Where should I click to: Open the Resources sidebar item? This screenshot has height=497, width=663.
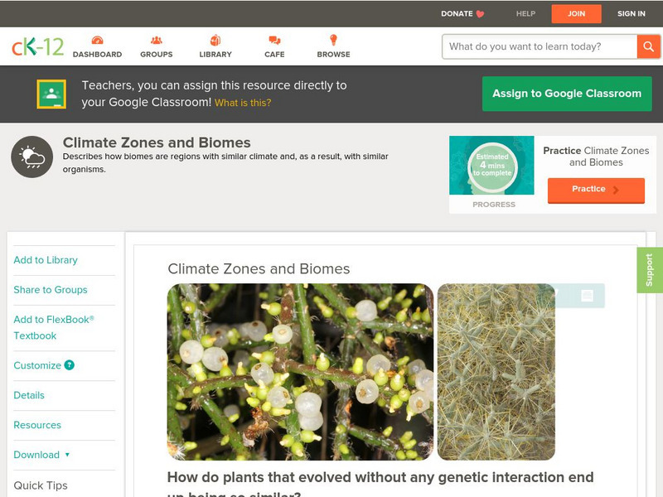[x=37, y=425]
